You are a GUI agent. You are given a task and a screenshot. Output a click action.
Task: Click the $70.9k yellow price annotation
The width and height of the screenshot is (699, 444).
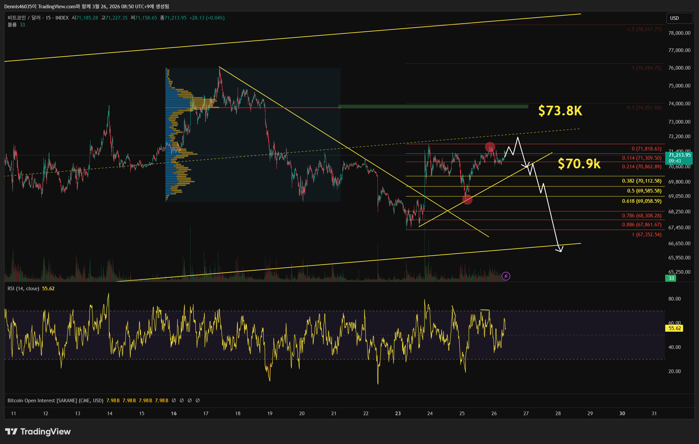click(579, 164)
